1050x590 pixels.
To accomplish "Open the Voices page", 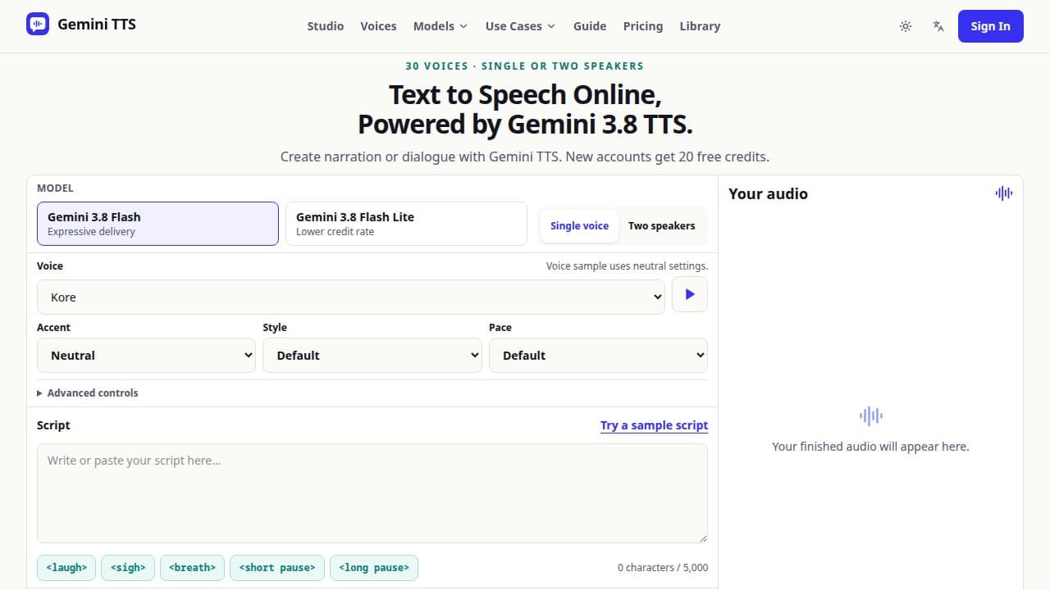I will click(x=378, y=26).
